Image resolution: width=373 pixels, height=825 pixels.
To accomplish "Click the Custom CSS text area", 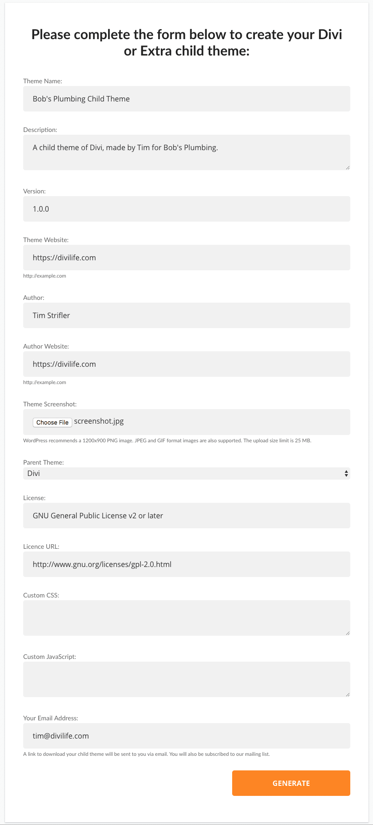I will pos(186,617).
